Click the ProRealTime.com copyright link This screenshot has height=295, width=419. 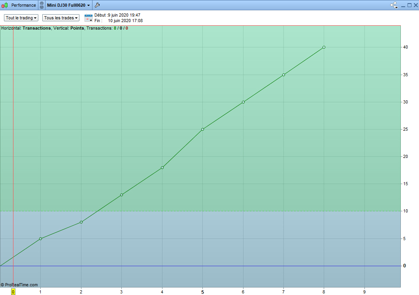click(19, 285)
